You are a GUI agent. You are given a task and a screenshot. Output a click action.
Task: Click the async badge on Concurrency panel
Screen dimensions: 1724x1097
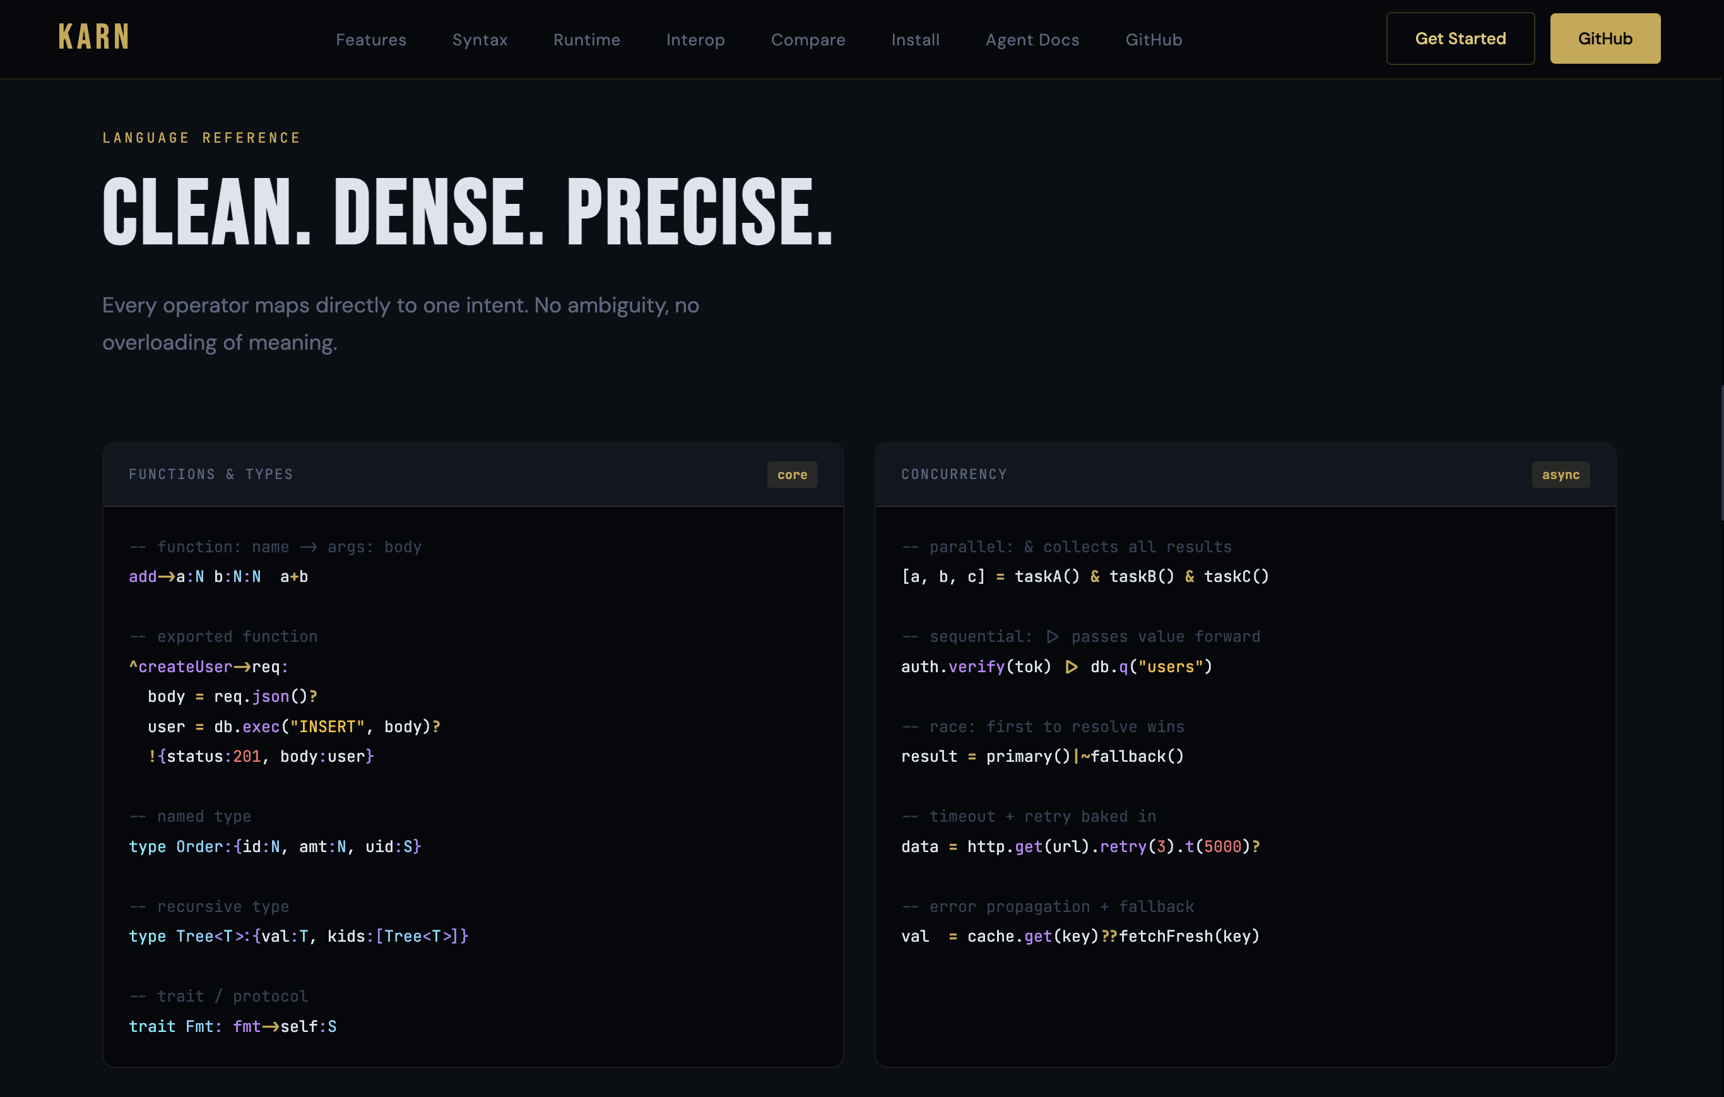point(1560,475)
